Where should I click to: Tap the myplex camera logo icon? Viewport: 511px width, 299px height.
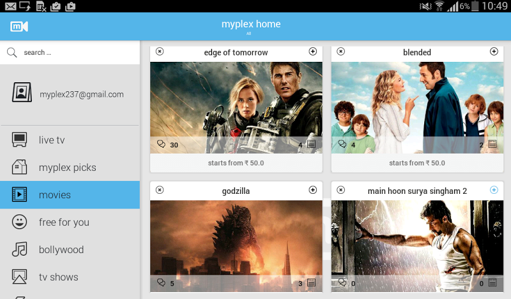pos(19,27)
